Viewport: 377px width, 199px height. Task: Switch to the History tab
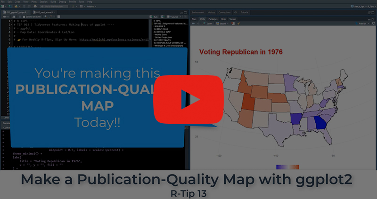(x=211, y=13)
